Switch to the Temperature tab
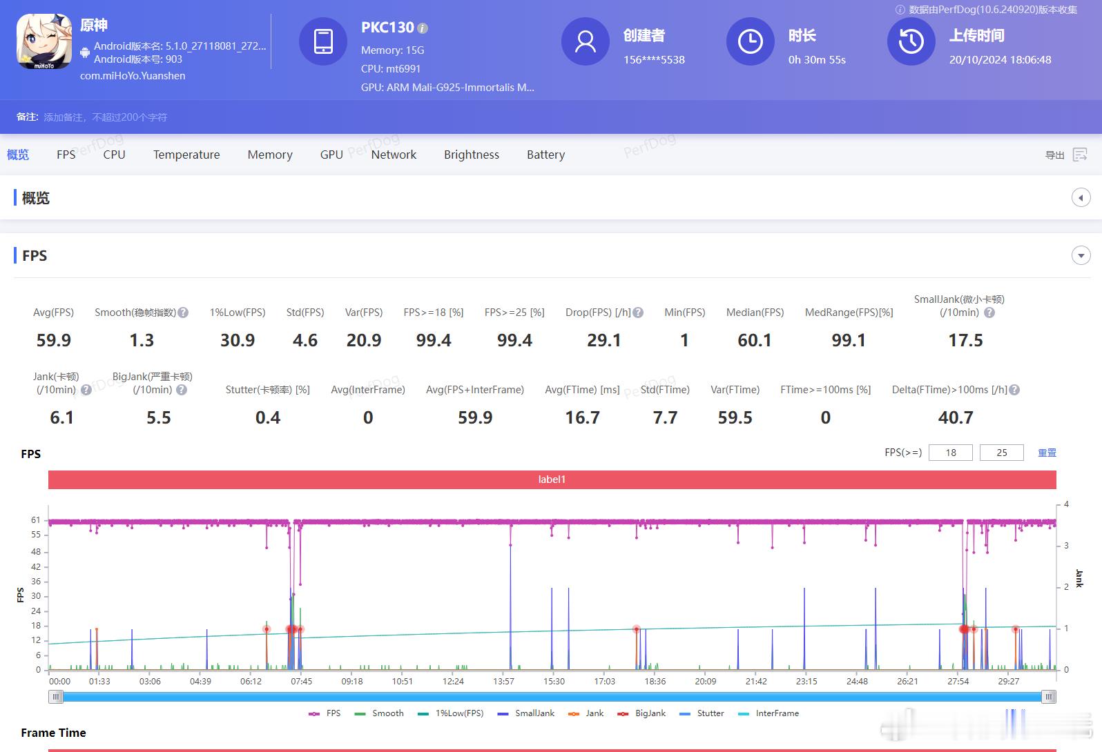Image resolution: width=1102 pixels, height=752 pixels. [186, 155]
